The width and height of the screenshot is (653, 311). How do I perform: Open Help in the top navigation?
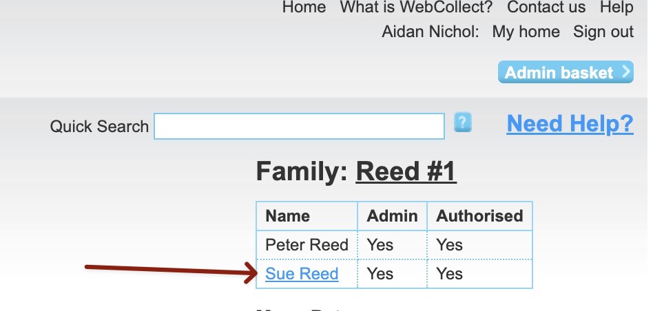click(x=616, y=8)
